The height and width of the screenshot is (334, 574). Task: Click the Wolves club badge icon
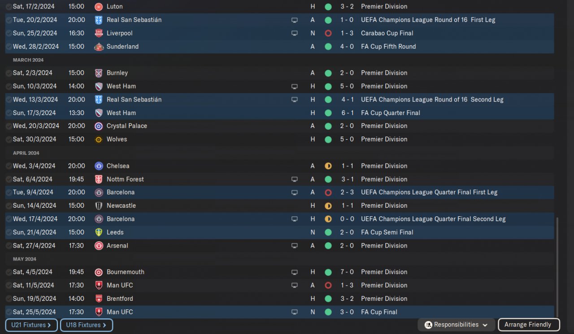99,140
